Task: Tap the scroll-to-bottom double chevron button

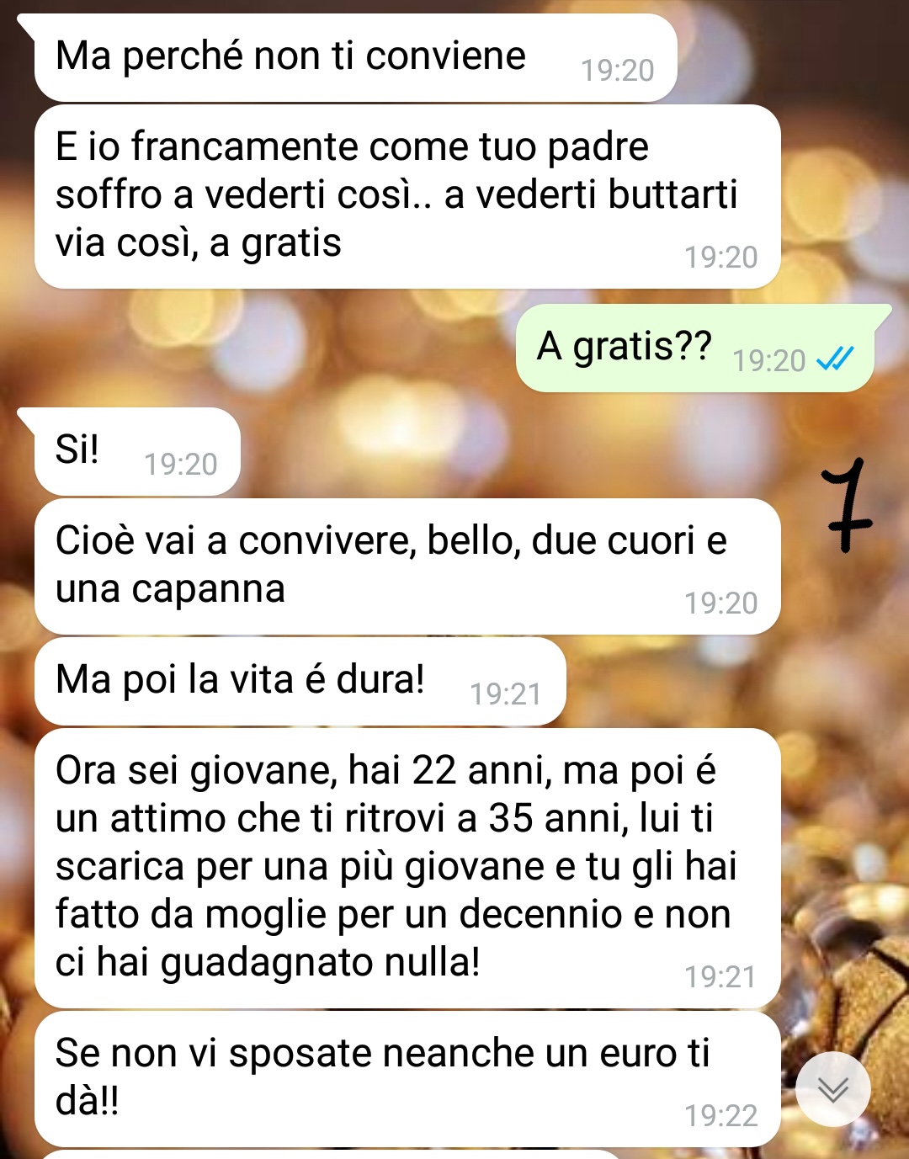Action: pos(832,1089)
